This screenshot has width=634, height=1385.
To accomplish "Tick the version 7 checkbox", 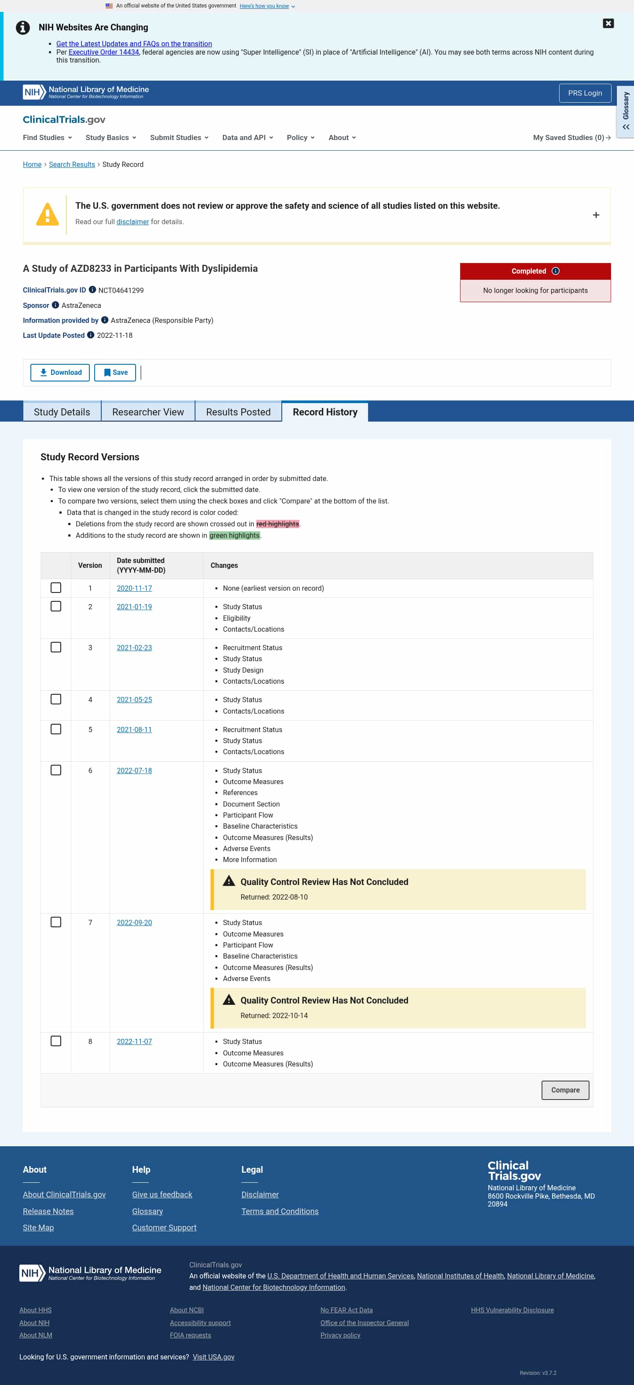I will [x=56, y=922].
